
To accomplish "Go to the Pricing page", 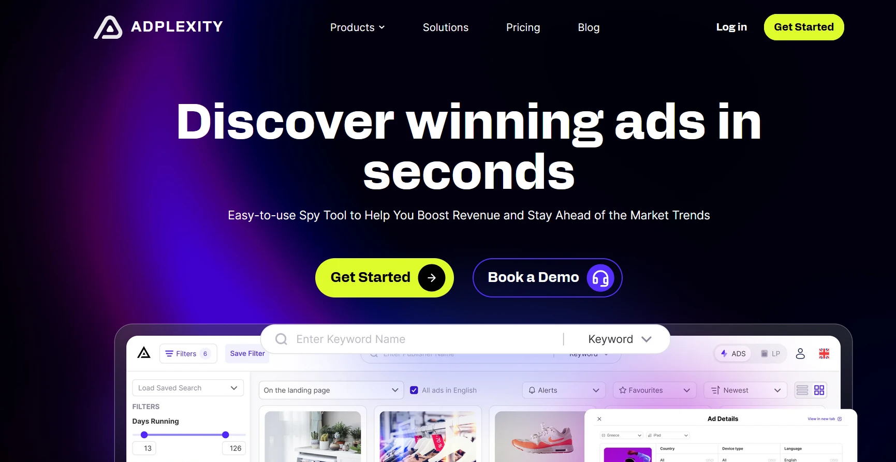I will (x=523, y=27).
